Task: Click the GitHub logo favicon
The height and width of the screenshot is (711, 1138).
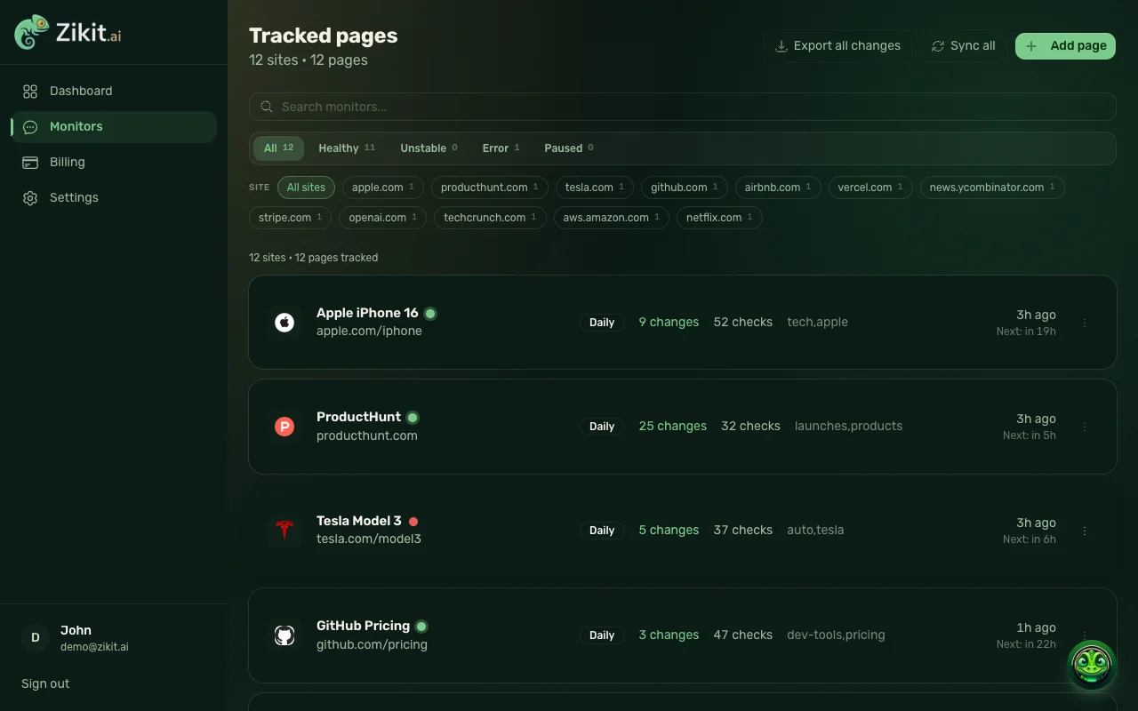Action: tap(284, 635)
